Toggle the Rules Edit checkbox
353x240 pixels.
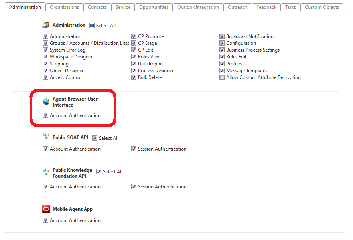(222, 56)
